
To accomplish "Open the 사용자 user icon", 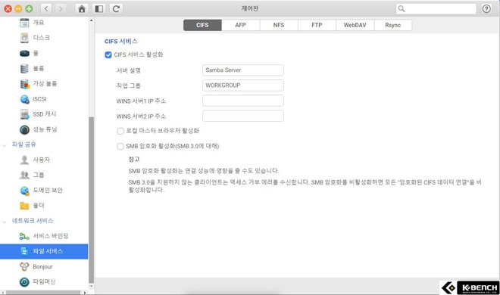I will pyautogui.click(x=24, y=160).
